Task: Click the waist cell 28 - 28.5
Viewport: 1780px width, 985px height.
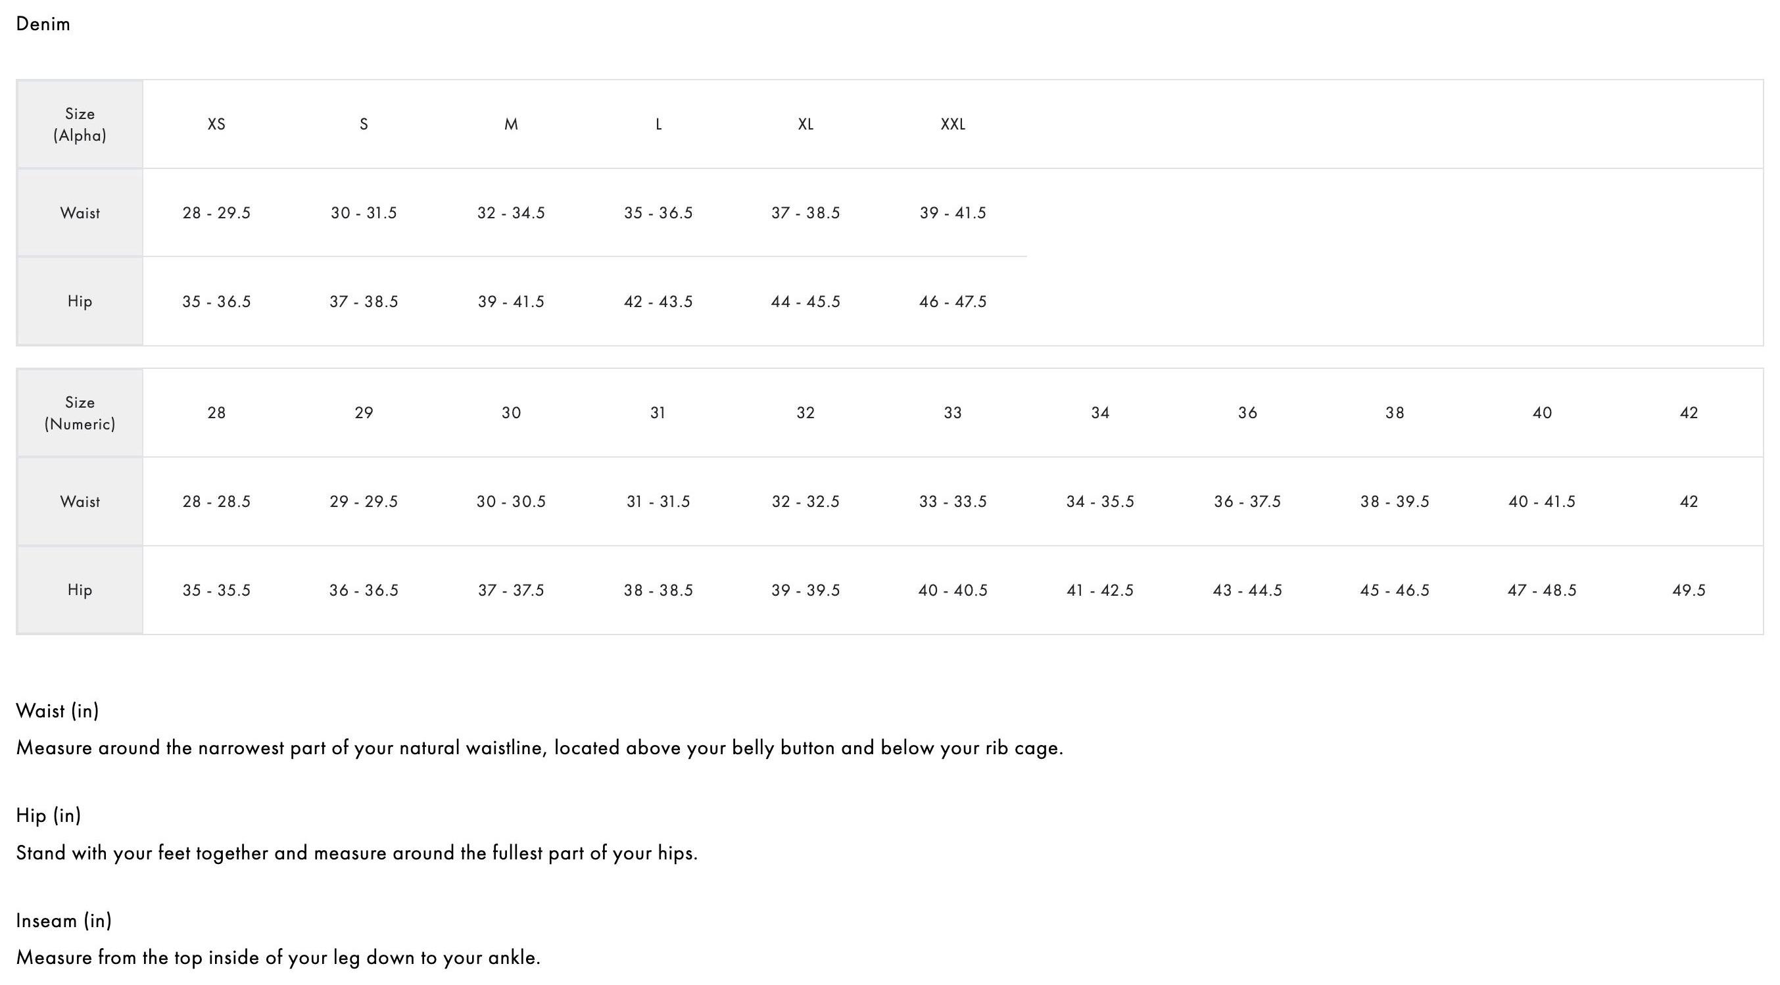Action: 216,502
